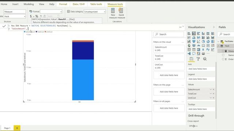This screenshot has width=234, height=131.
Task: Select the table visual
Action: 194,49
